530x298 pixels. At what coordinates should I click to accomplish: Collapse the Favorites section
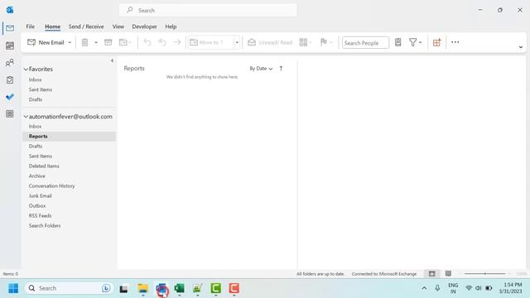click(26, 70)
